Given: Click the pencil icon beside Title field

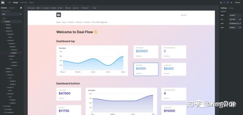Looking at the screenshot, I should 240,19.
